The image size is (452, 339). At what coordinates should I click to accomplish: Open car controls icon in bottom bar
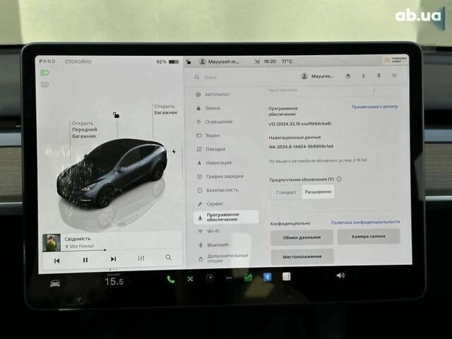coord(55,283)
